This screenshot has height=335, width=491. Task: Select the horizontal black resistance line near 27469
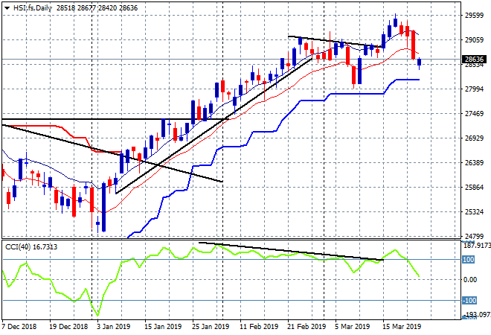click(97, 119)
